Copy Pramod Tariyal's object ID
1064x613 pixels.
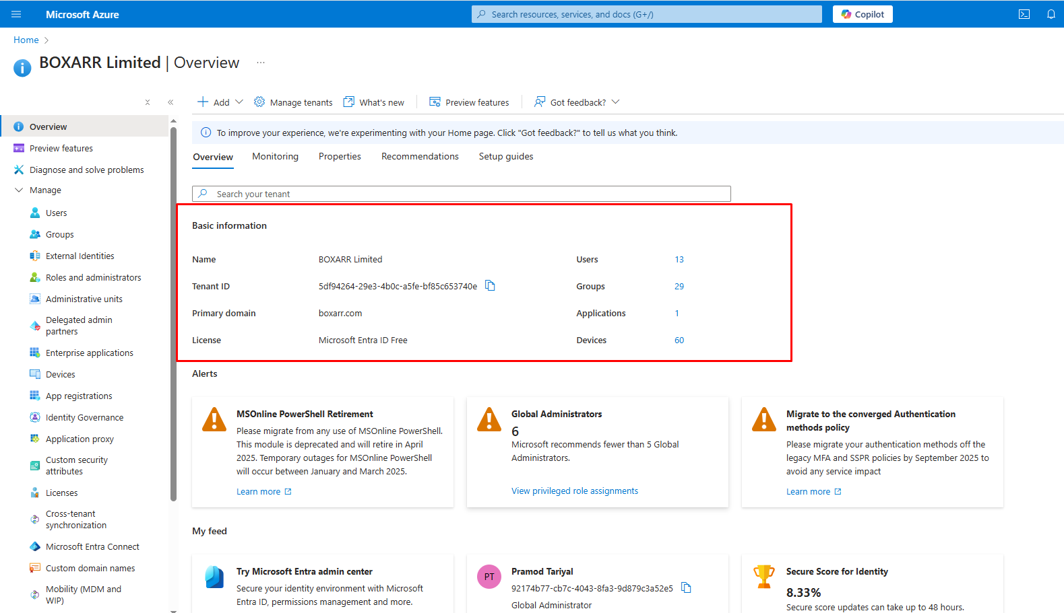tap(686, 587)
